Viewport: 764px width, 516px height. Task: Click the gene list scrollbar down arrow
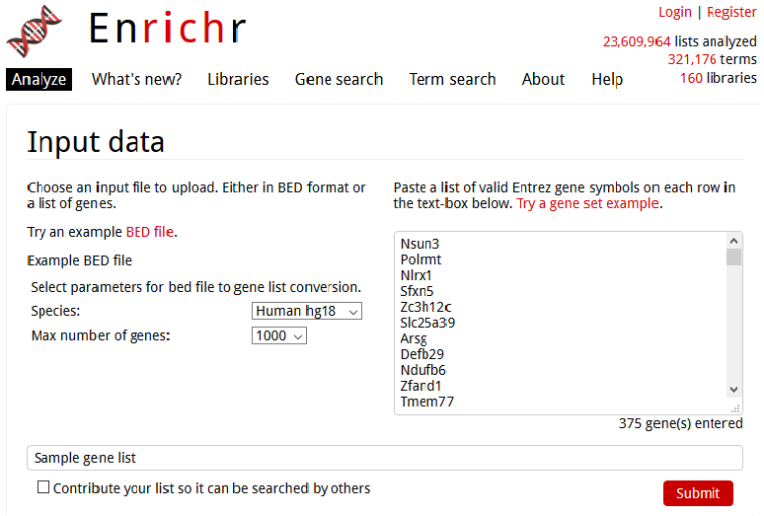[733, 390]
